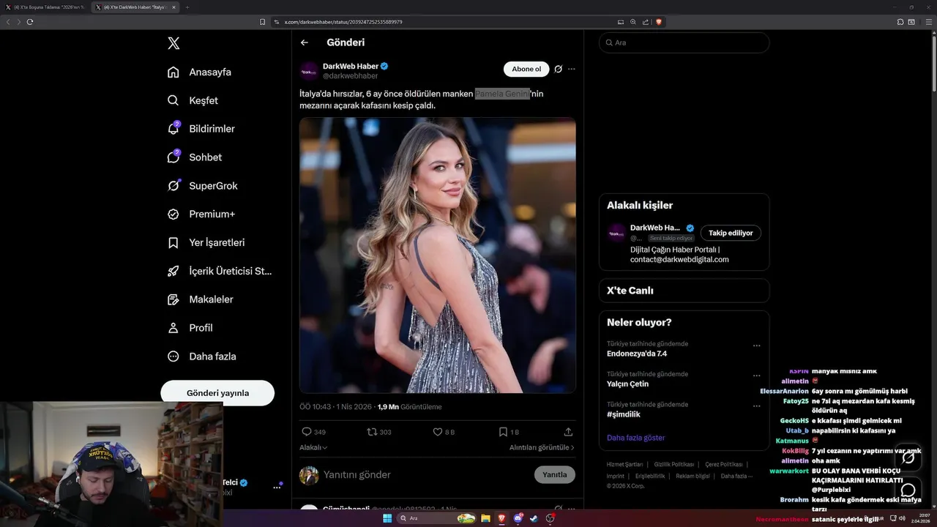This screenshot has height=527, width=937.
Task: Open the floating messages button
Action: pyautogui.click(x=908, y=490)
